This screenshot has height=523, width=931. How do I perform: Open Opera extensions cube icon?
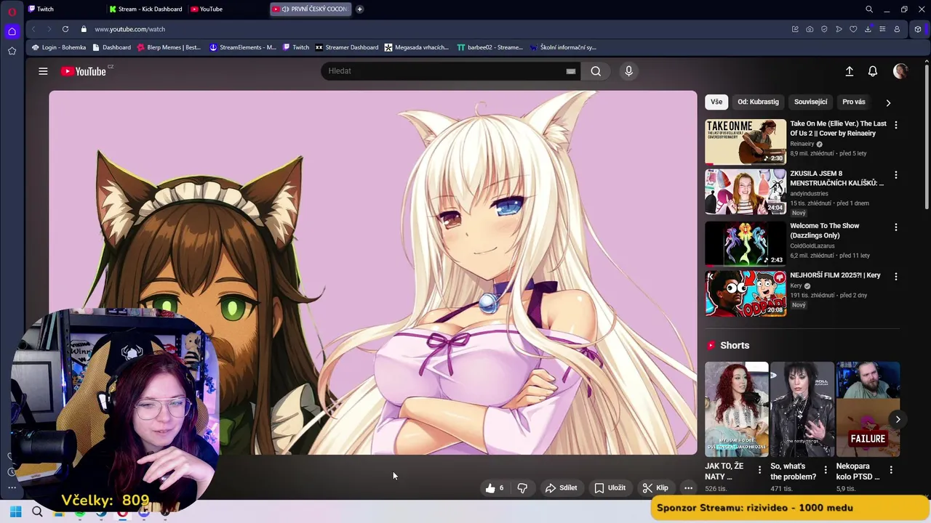point(918,29)
